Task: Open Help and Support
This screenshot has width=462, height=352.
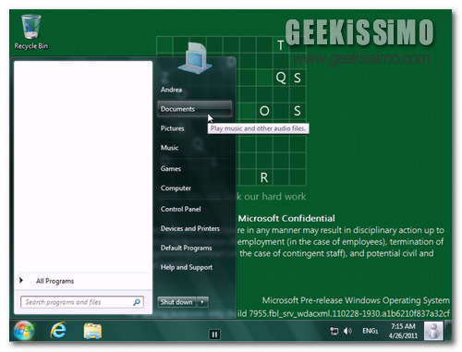Action: tap(187, 267)
